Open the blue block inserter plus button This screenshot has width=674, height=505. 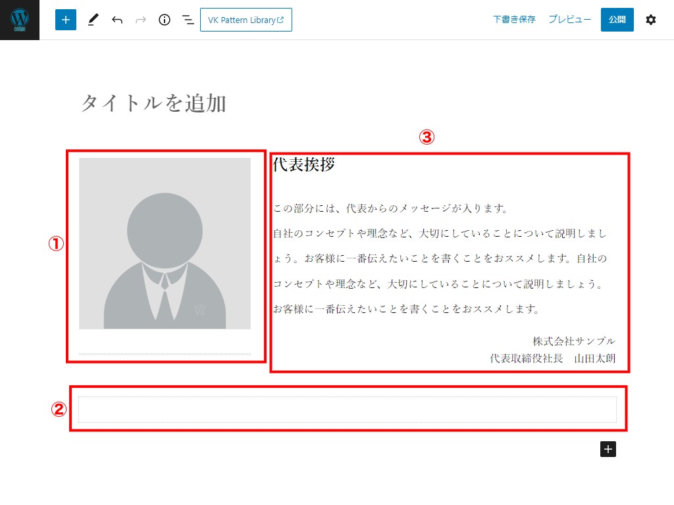[66, 20]
